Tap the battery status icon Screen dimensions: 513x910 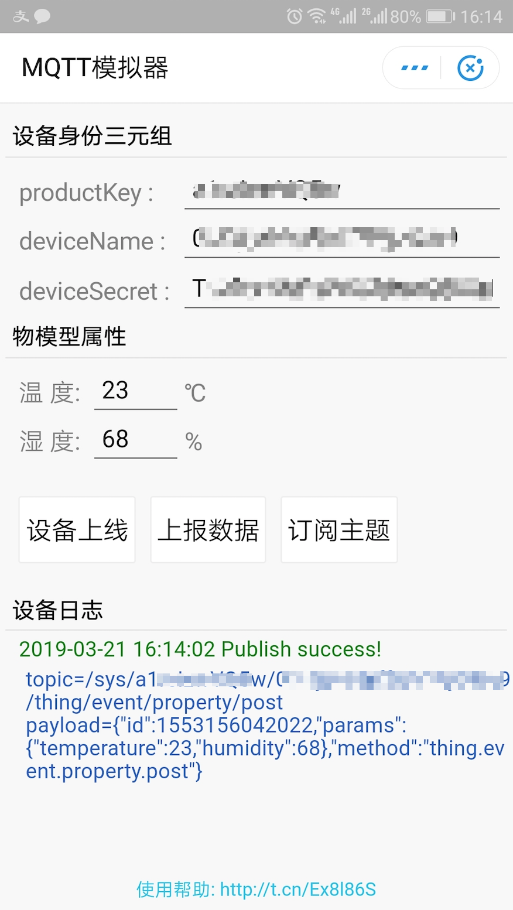440,16
